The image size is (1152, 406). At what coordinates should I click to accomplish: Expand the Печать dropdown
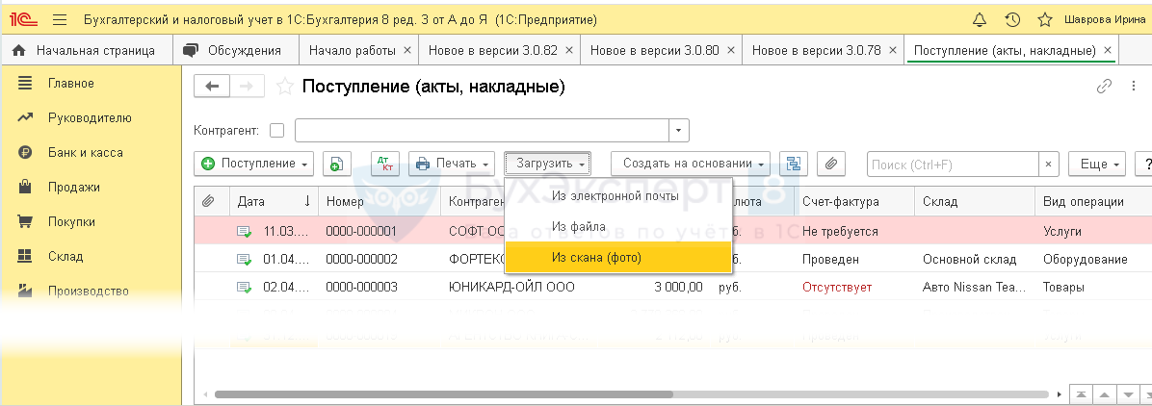pyautogui.click(x=452, y=164)
